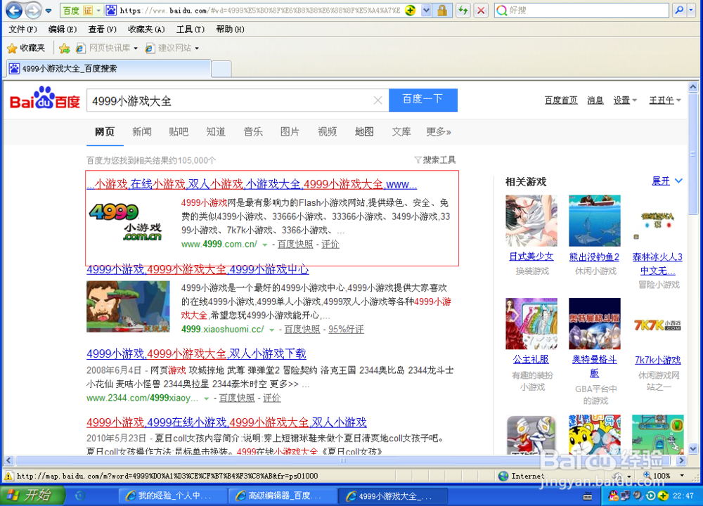Click the 95%好评 rating link
Viewport: 703px width, 506px height.
tap(346, 329)
